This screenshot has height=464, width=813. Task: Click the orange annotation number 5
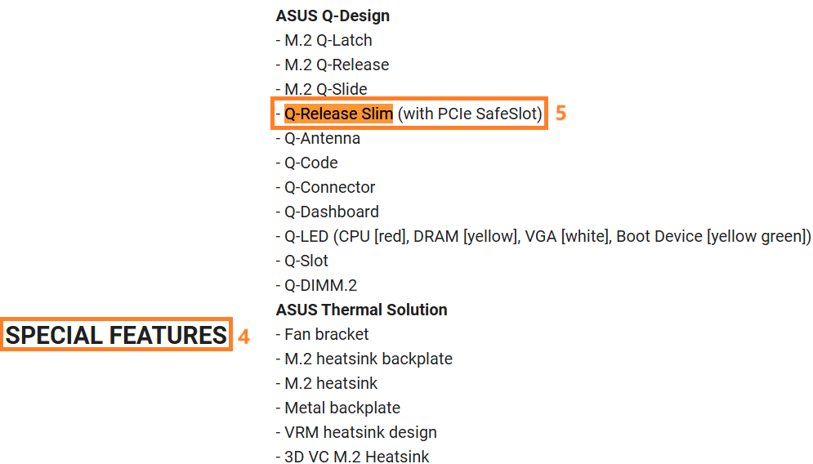click(561, 114)
